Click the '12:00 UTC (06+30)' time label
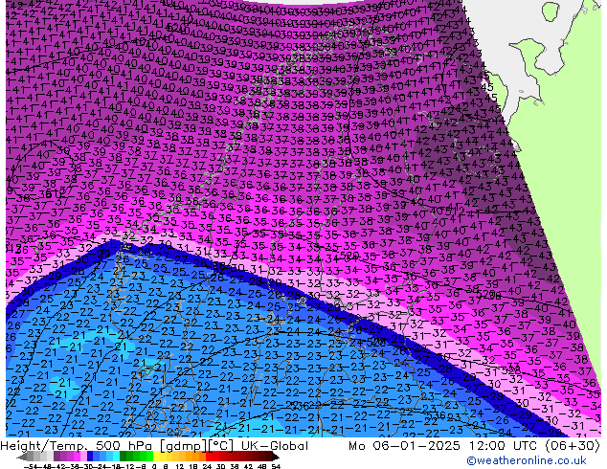The height and width of the screenshot is (469, 607). [534, 446]
